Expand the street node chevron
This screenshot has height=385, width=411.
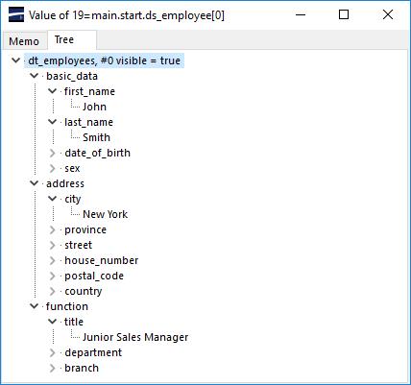tap(53, 245)
